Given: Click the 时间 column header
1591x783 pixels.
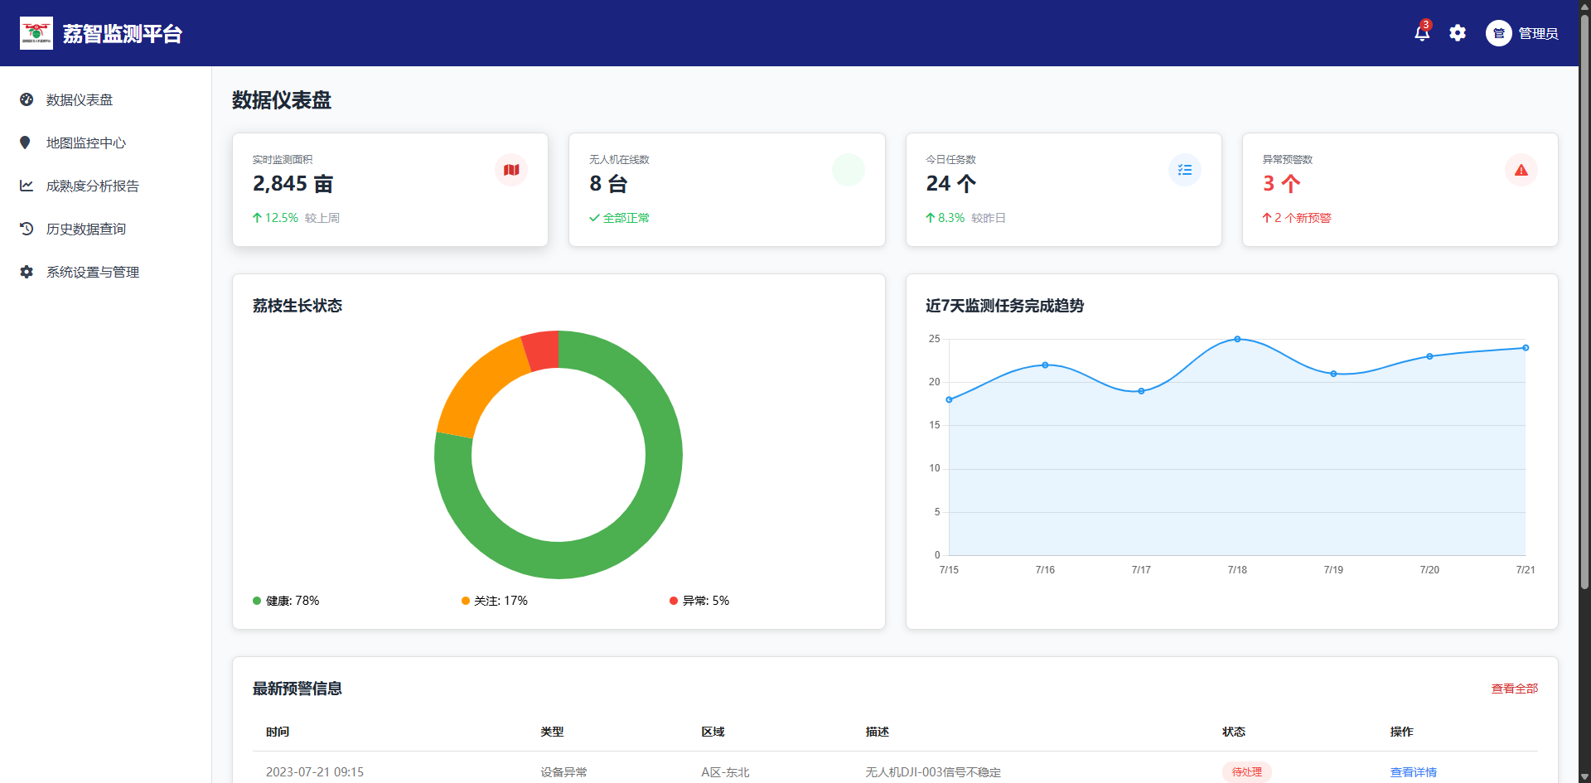Looking at the screenshot, I should [278, 732].
